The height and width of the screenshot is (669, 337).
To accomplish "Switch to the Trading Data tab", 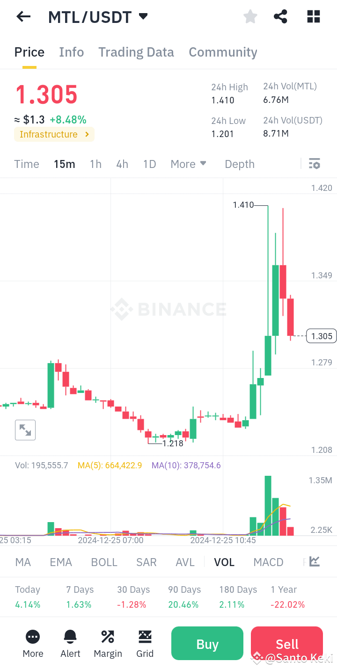I will pos(136,52).
